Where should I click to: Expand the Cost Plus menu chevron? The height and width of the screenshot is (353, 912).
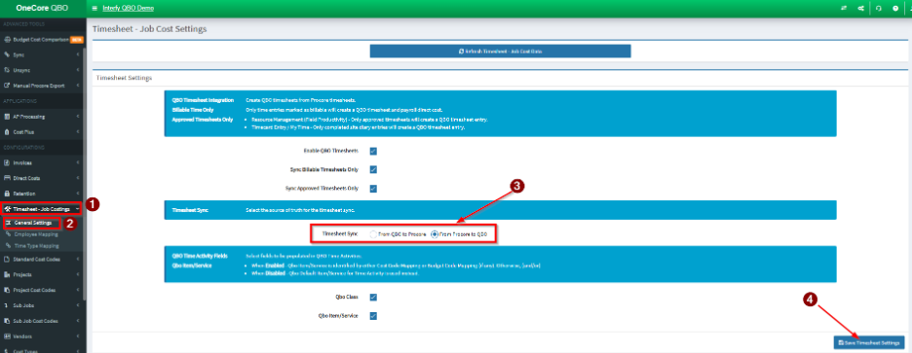tap(78, 132)
